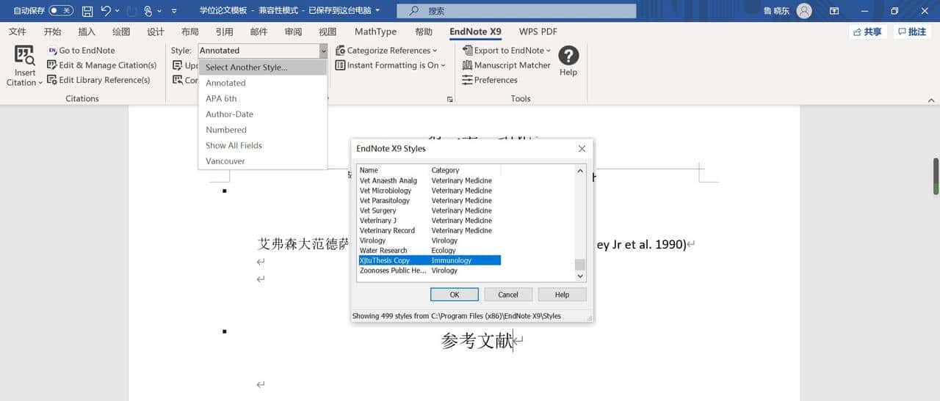Click the 参考文献 heading in document

pos(477,341)
